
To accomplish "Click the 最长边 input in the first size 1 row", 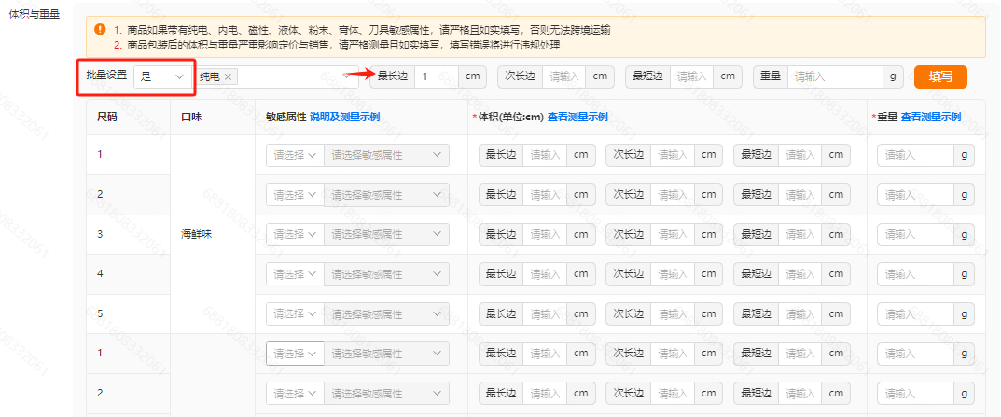I will coord(546,156).
